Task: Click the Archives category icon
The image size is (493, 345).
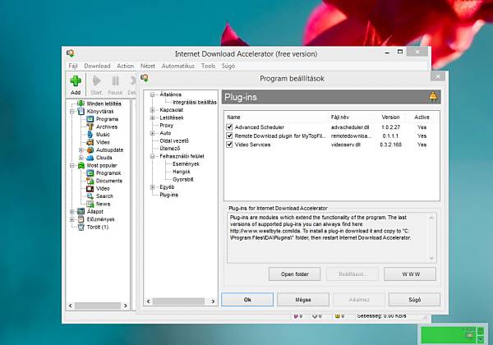Action: point(90,126)
